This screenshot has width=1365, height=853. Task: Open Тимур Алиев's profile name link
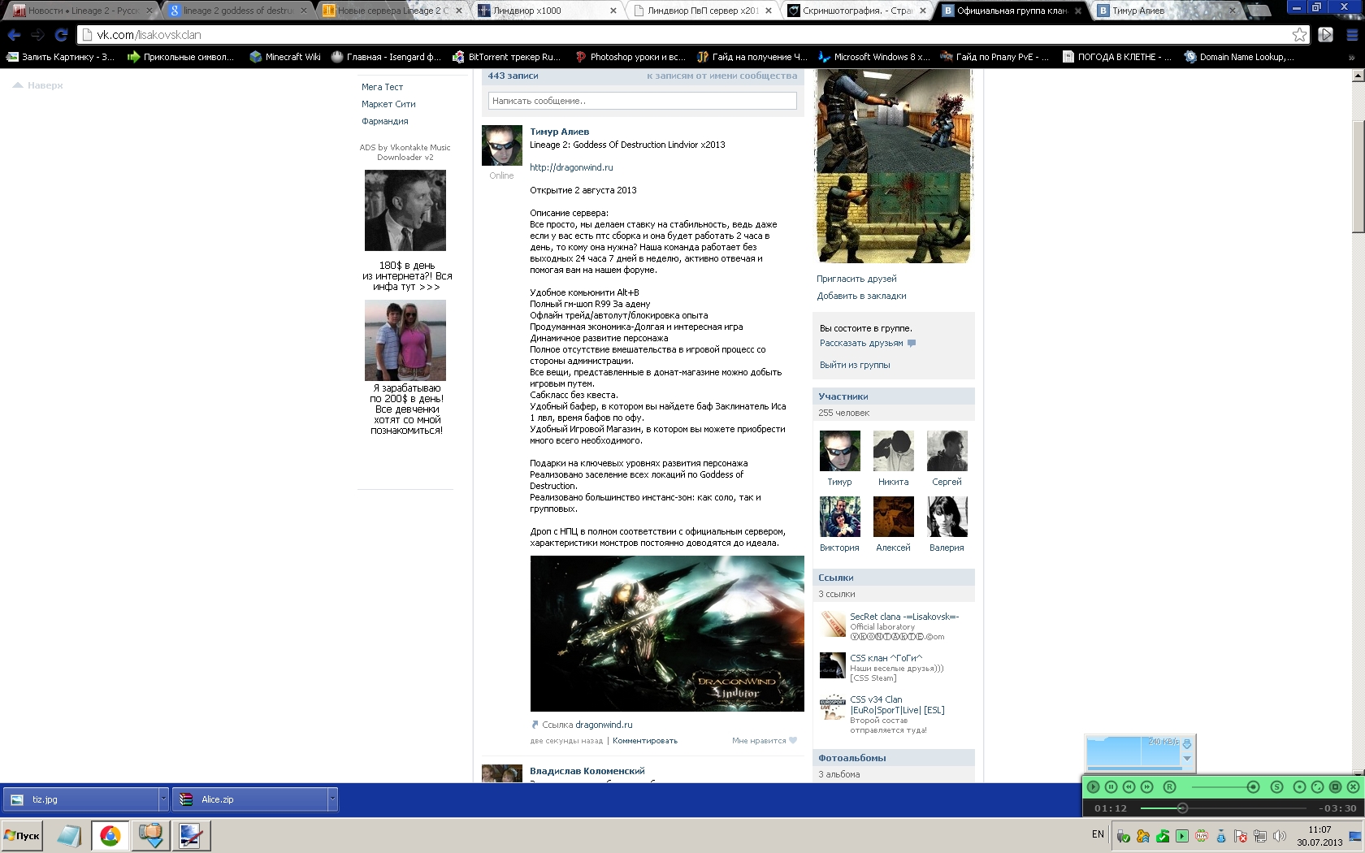pos(559,132)
